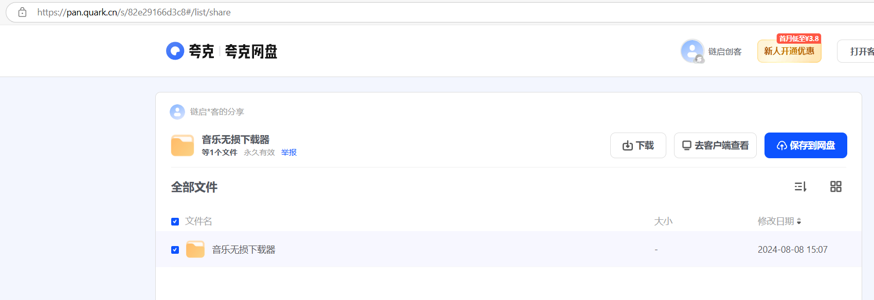The width and height of the screenshot is (874, 300).
Task: Toggle the select-all 文件名 checkbox
Action: (175, 221)
